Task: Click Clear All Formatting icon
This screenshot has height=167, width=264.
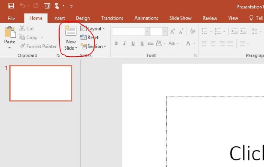Action: click(193, 31)
